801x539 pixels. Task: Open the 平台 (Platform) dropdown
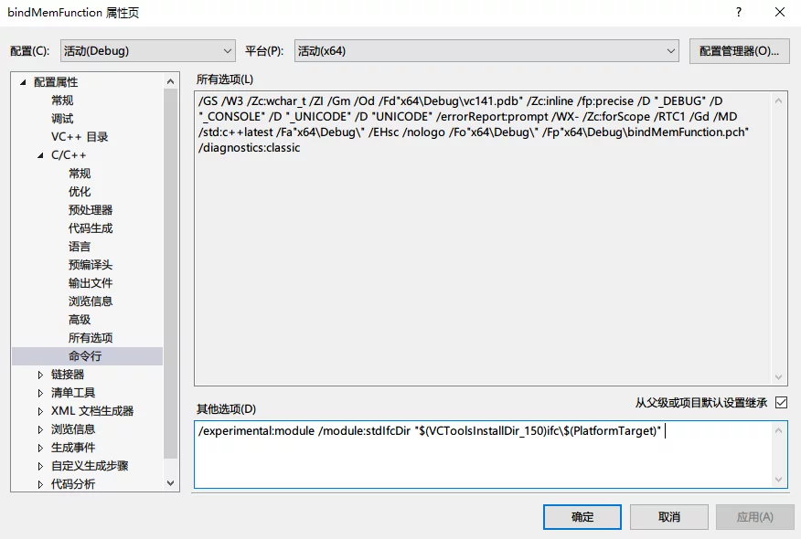pos(486,51)
